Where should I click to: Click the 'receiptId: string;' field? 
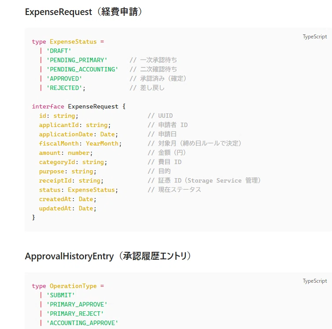(x=71, y=181)
